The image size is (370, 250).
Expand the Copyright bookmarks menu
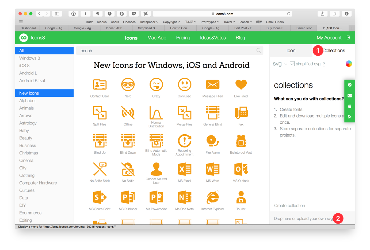pos(171,22)
